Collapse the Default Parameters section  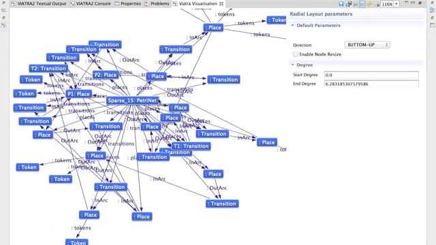tap(292, 25)
